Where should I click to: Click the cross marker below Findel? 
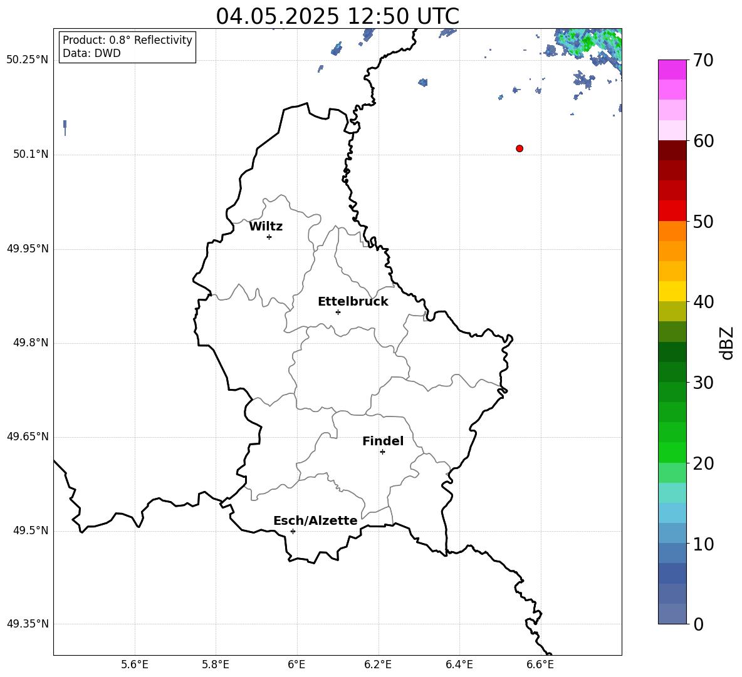coord(382,452)
